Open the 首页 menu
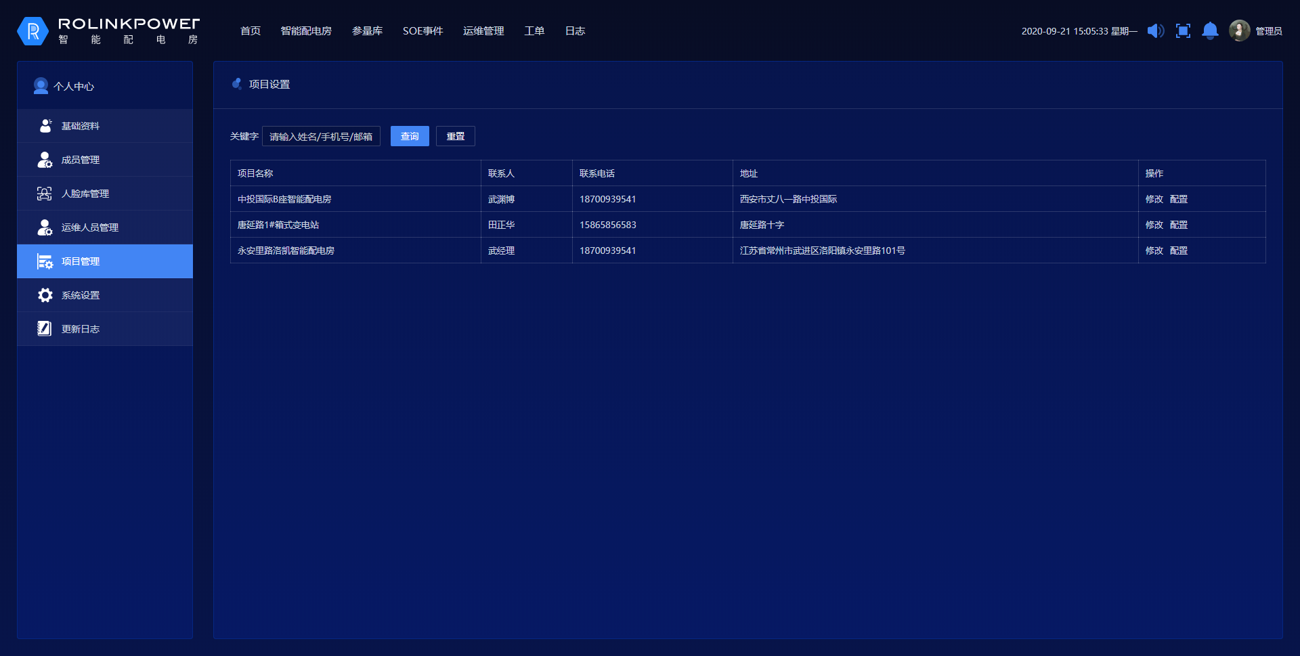This screenshot has height=656, width=1300. tap(251, 31)
